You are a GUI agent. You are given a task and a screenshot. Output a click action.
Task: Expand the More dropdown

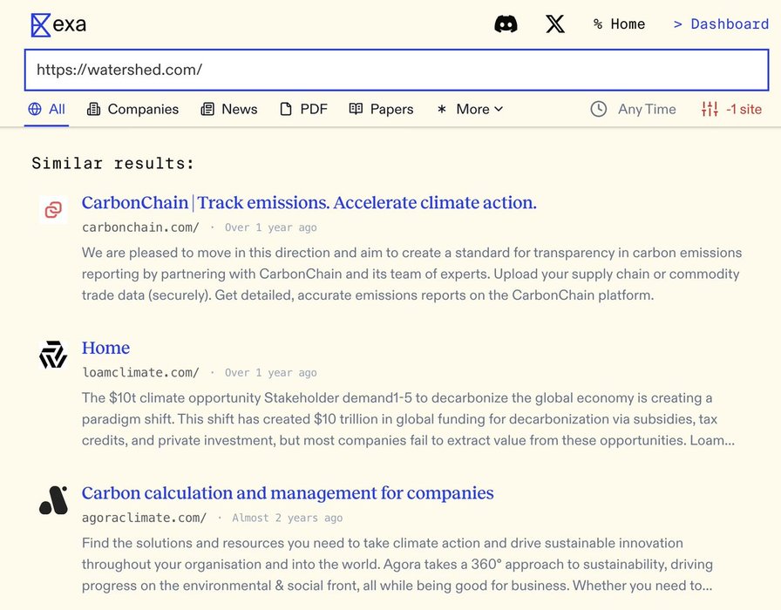coord(470,109)
